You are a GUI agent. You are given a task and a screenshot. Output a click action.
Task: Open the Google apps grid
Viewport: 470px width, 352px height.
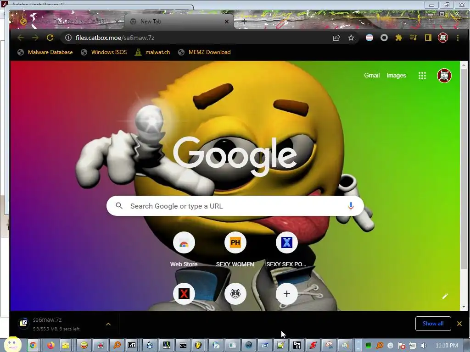pos(422,76)
